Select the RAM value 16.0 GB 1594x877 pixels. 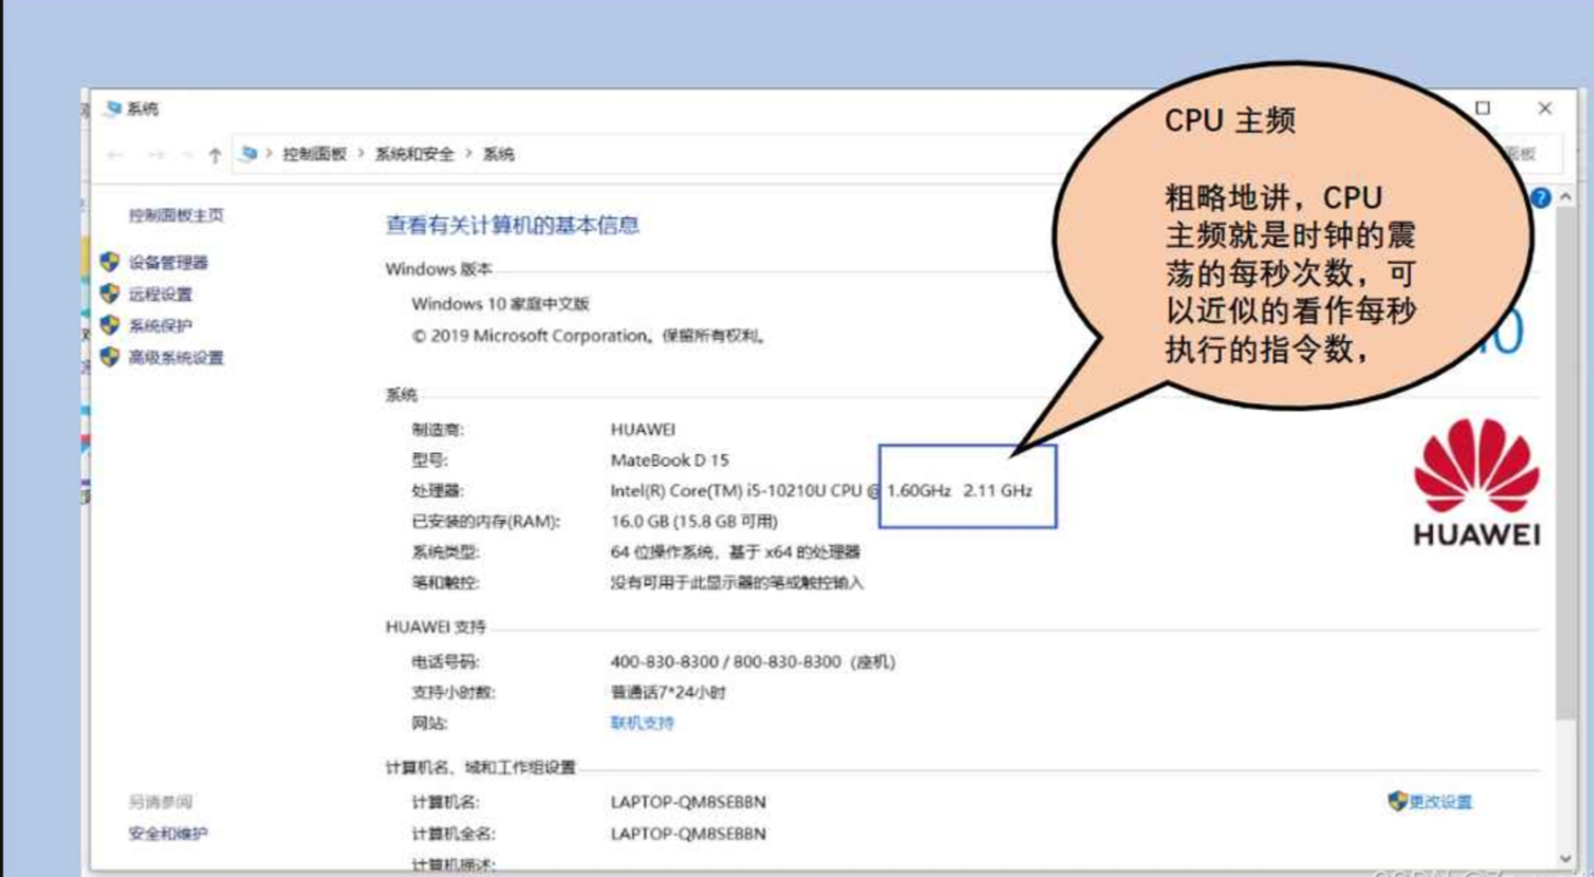(x=639, y=521)
